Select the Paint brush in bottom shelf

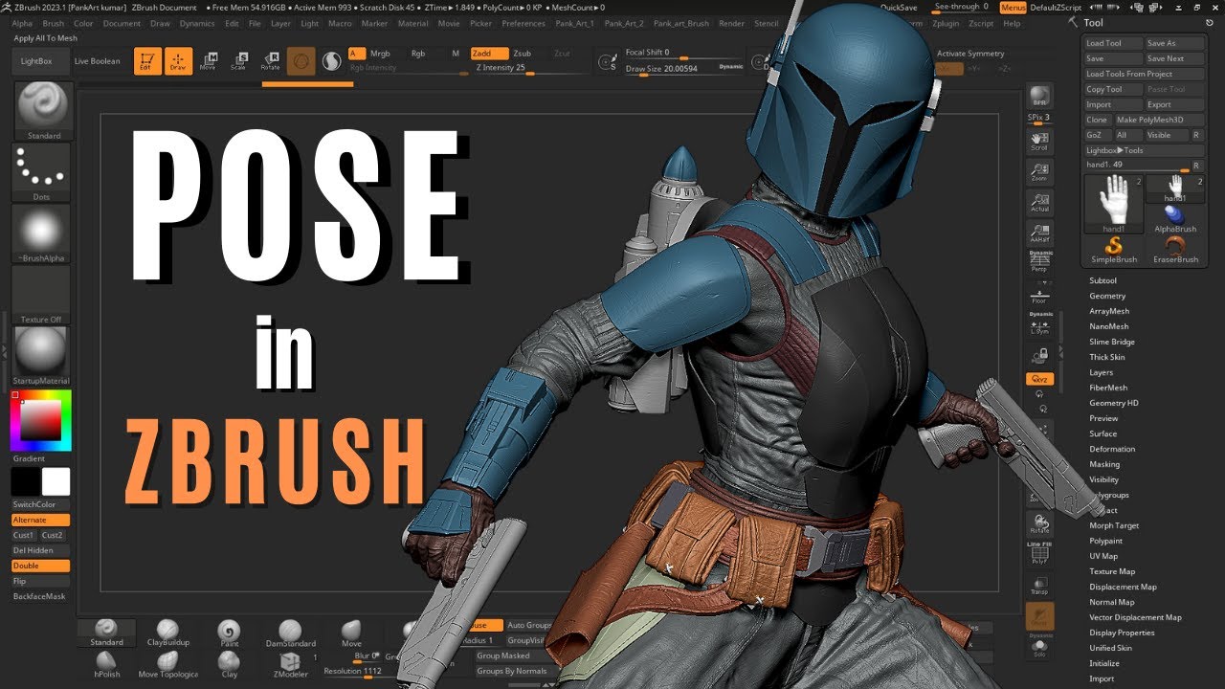click(230, 633)
